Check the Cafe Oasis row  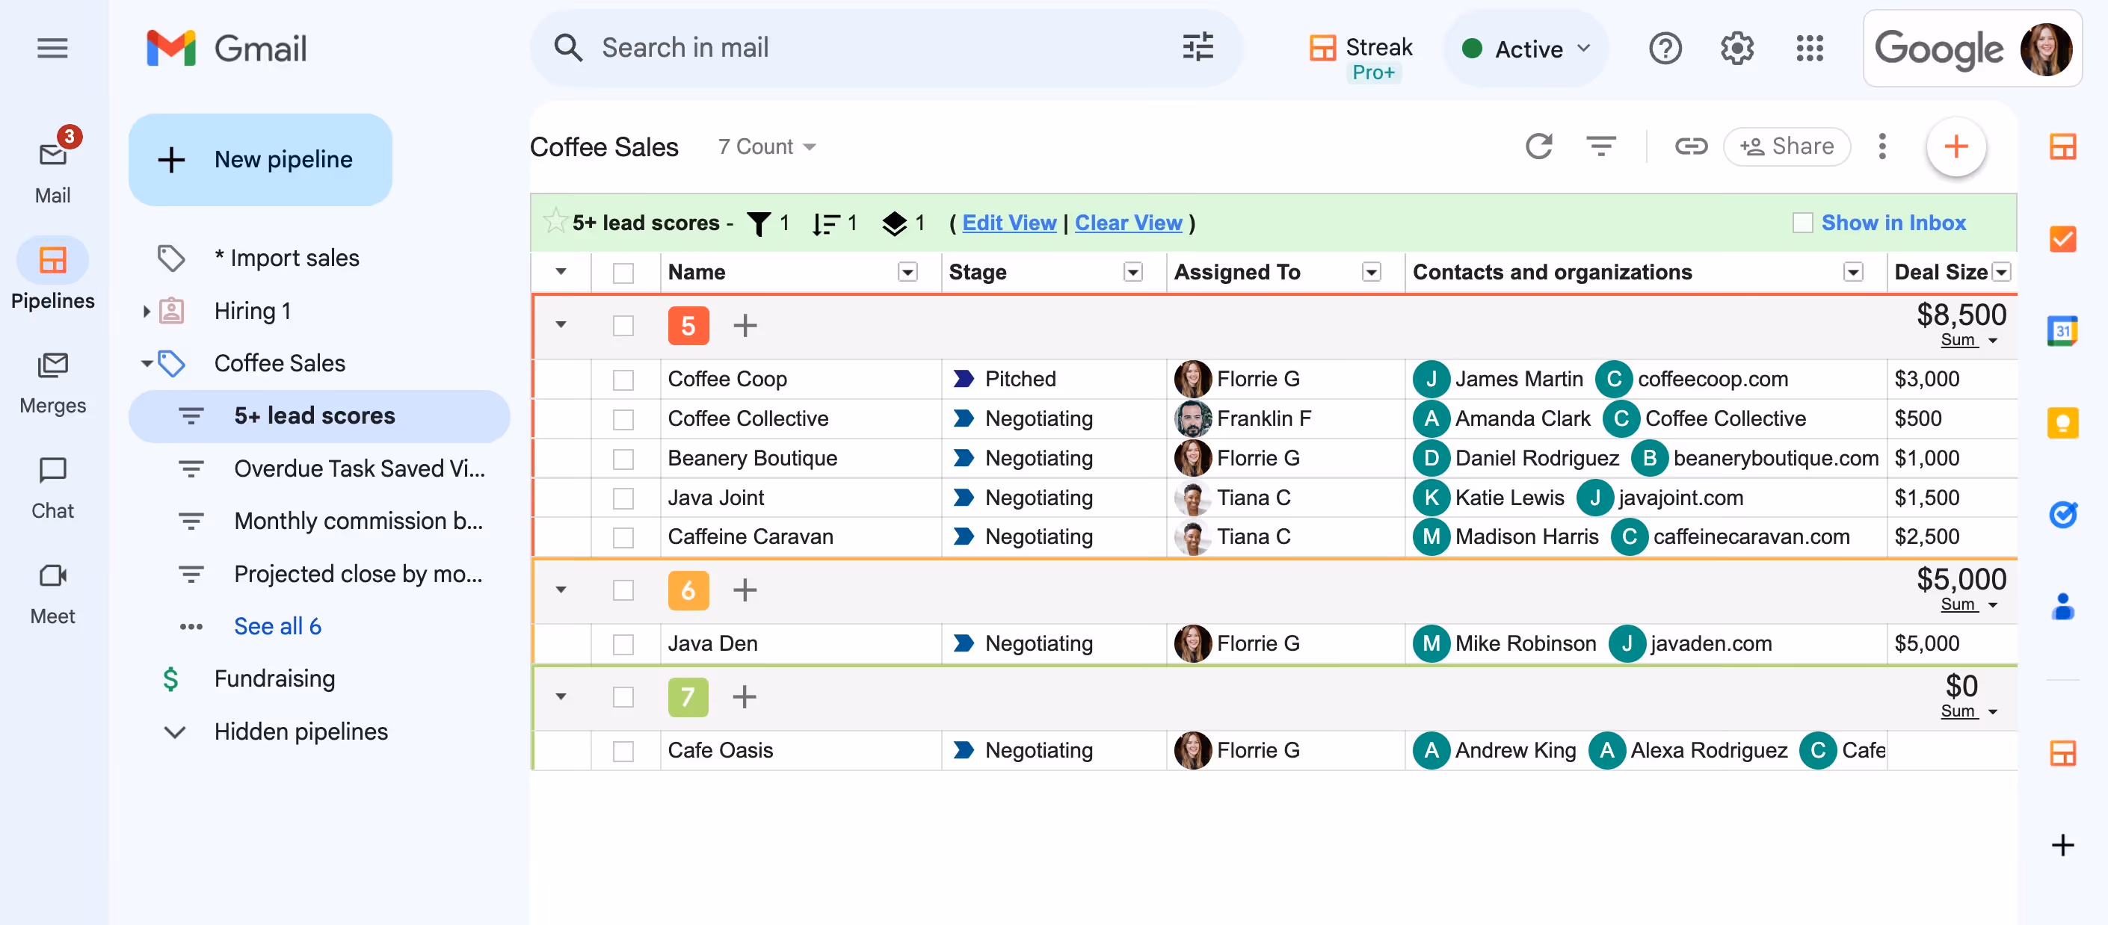623,751
